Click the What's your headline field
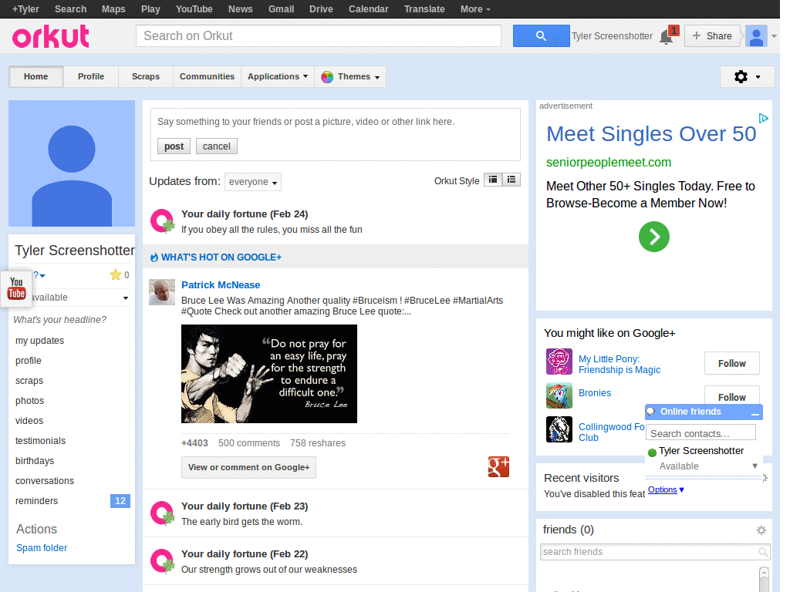The image size is (790, 592). click(x=60, y=320)
